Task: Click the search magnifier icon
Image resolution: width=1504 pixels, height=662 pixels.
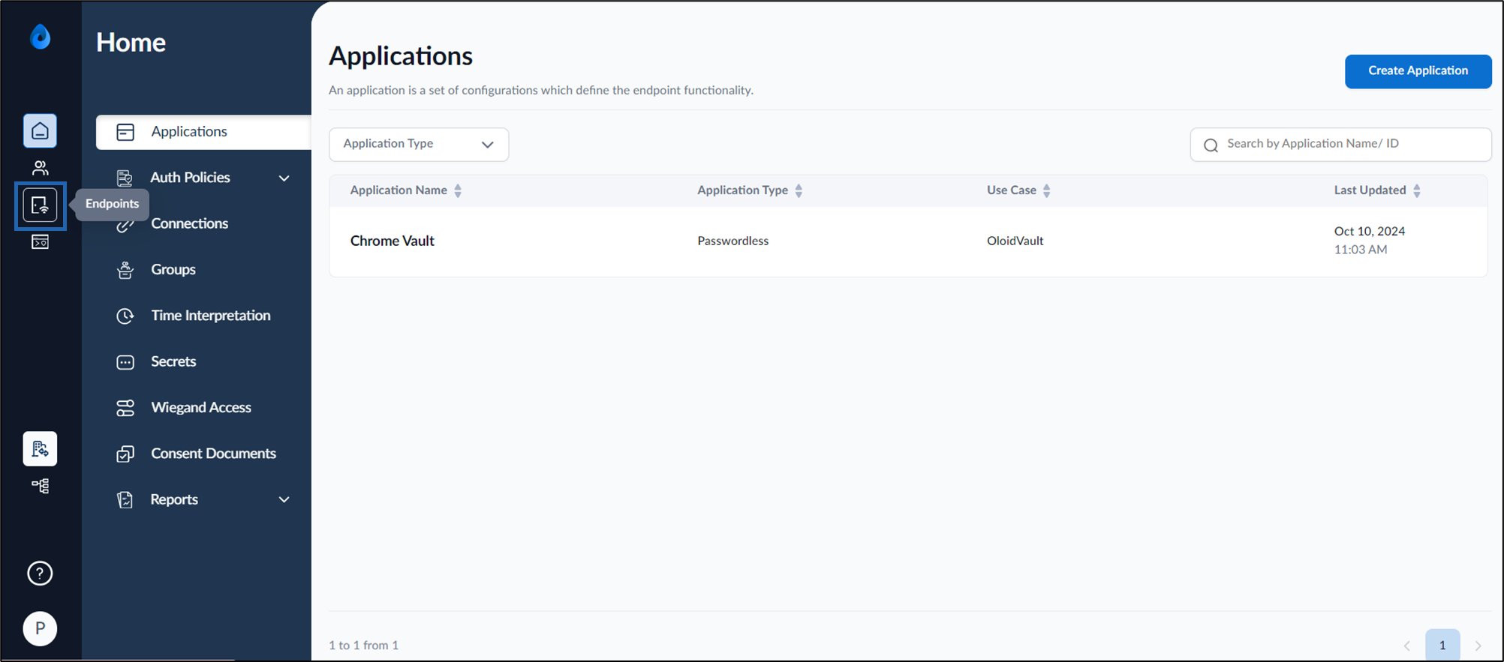Action: point(1211,145)
